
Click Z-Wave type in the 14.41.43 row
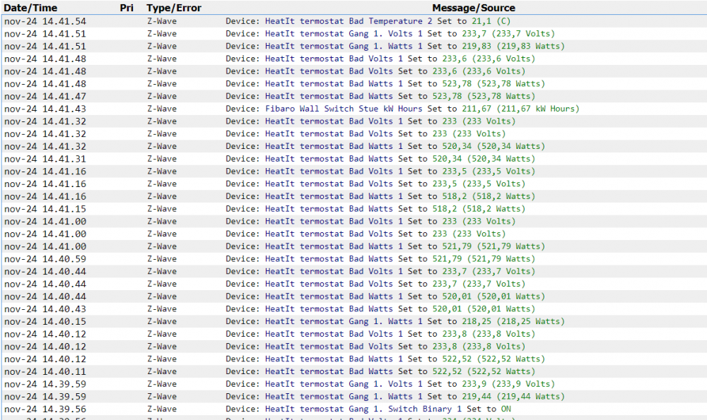pos(162,109)
